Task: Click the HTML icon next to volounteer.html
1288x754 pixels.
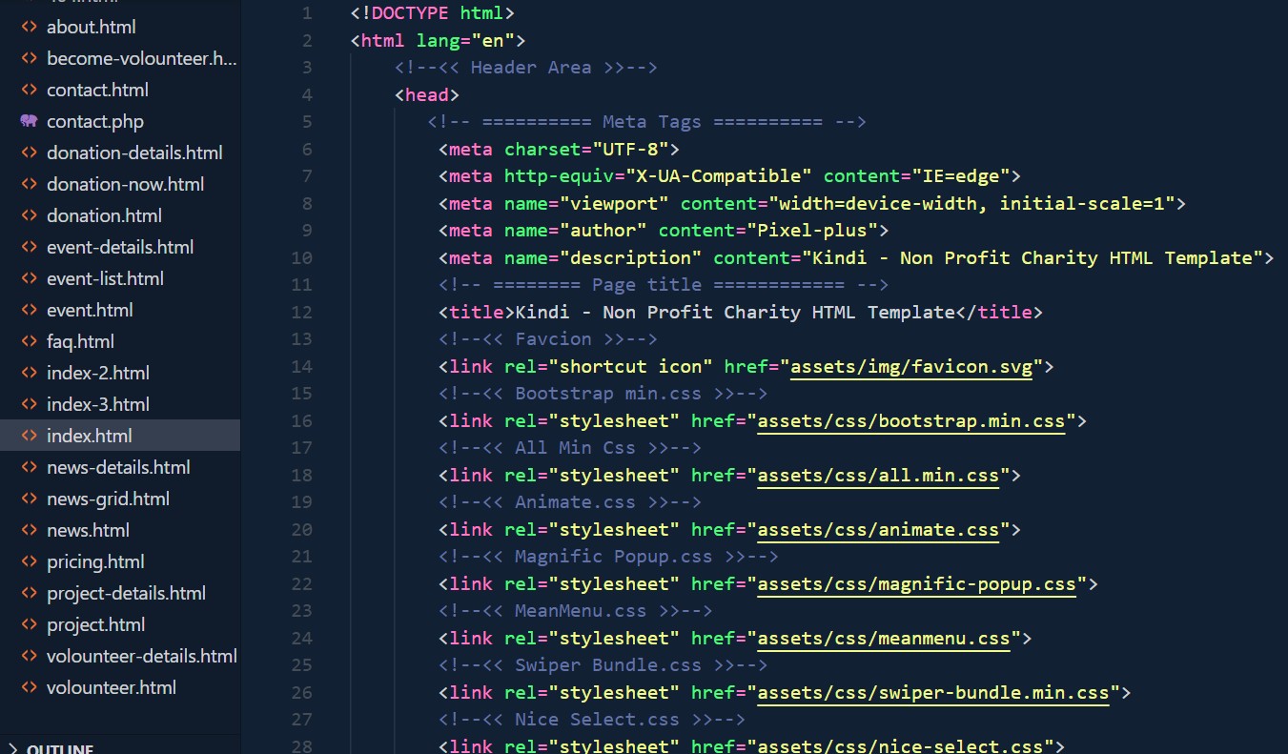Action: tap(29, 687)
